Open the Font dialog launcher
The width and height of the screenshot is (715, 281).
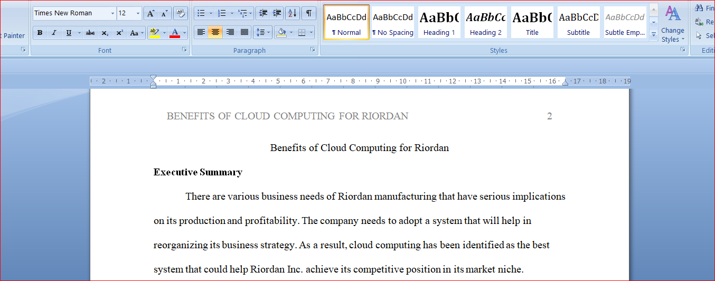click(x=184, y=50)
